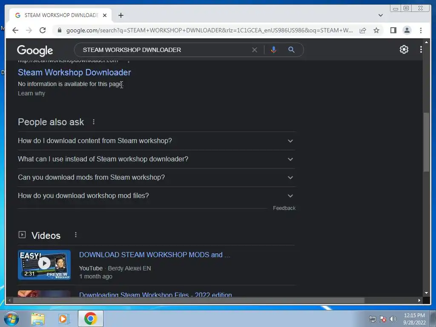Open 'Downloading Steam Workshop Files - 2022 edition'
The height and width of the screenshot is (327, 436).
(155, 294)
